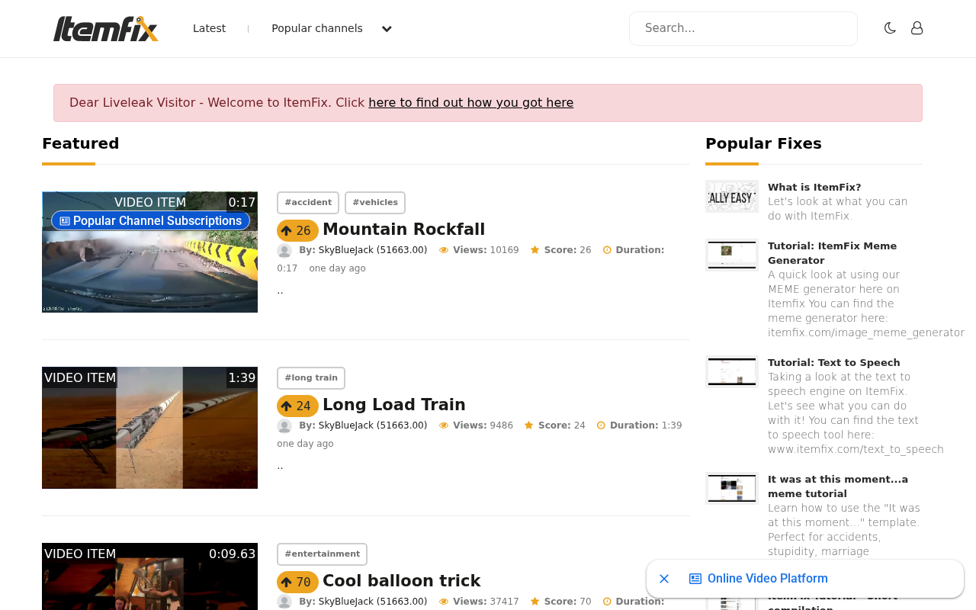Open the Long Load Train video thumbnail
The width and height of the screenshot is (976, 610).
tap(149, 428)
